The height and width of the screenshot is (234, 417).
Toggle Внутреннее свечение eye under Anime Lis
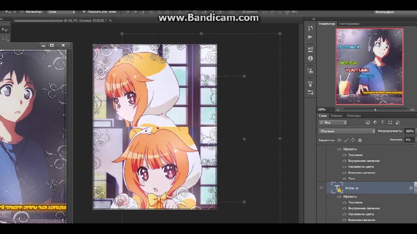(x=344, y=208)
